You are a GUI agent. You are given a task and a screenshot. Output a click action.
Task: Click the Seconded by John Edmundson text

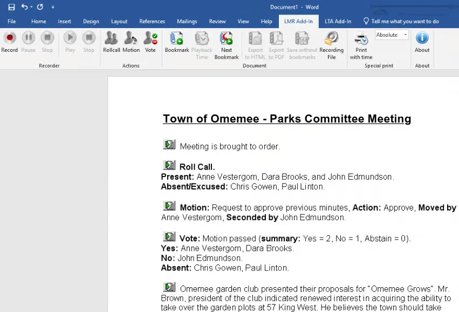click(286, 218)
